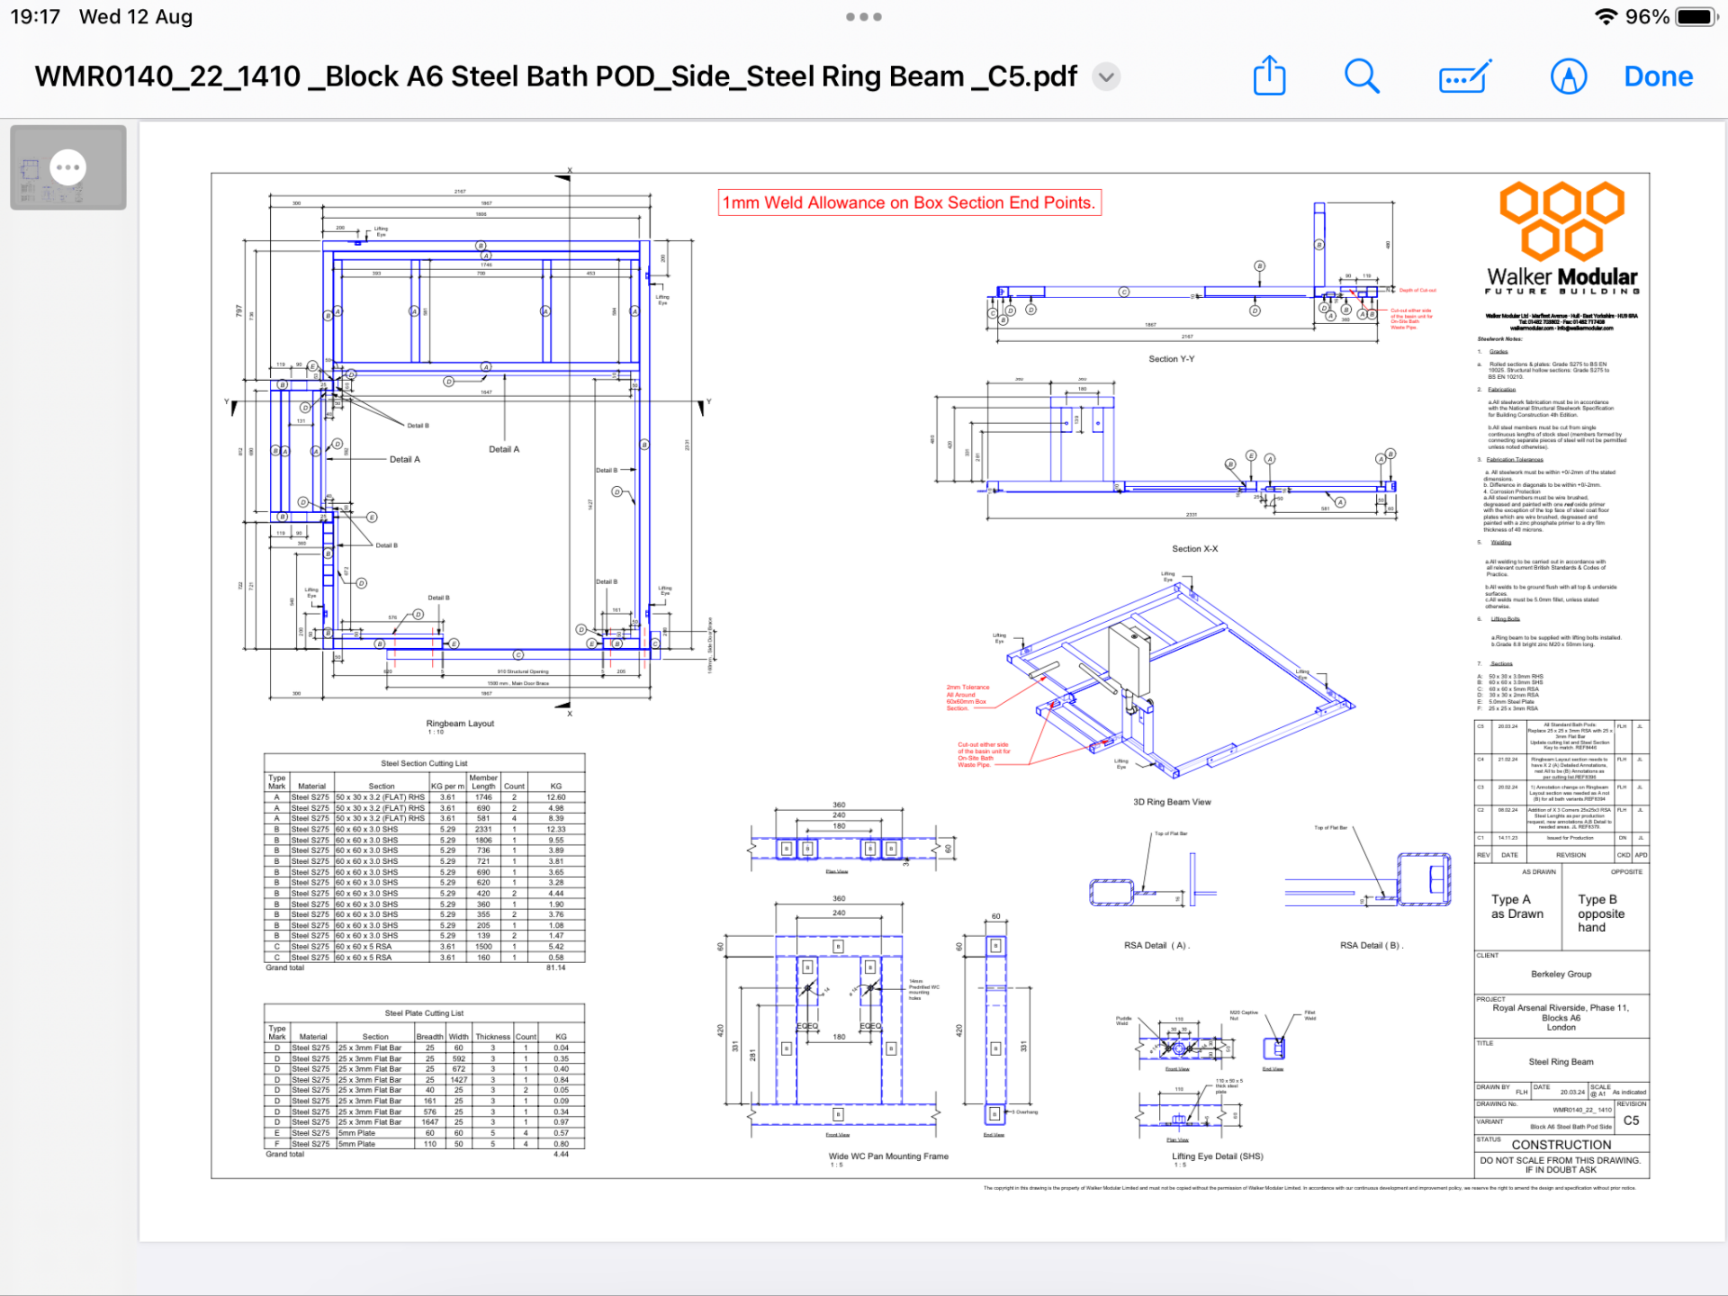Tap 'Steel Plate Cutting List' heading

click(424, 1013)
